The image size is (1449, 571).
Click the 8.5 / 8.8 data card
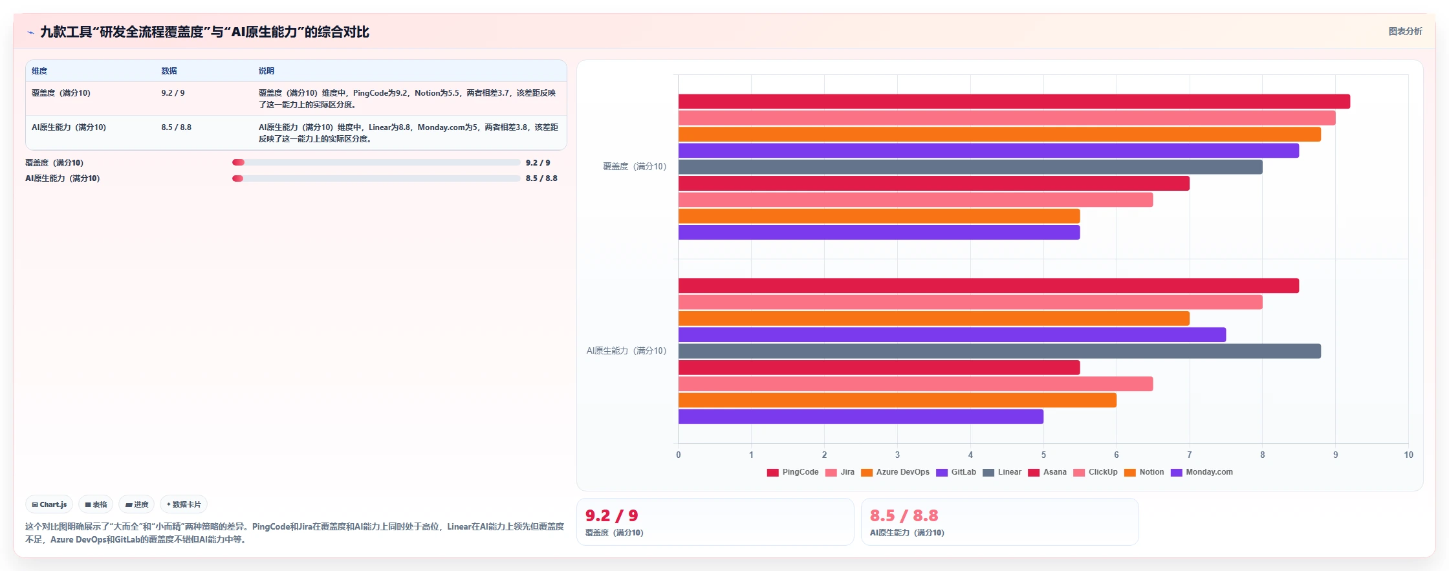pos(999,522)
